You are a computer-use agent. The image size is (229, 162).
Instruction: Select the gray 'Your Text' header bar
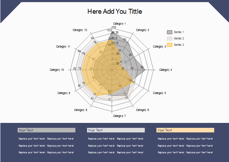pyautogui.click(x=47, y=130)
